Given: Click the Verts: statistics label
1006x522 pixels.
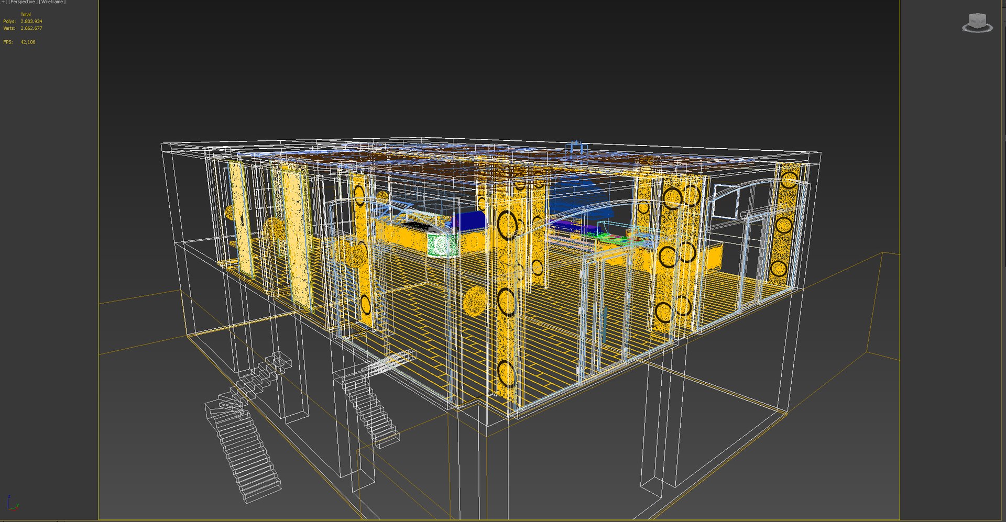Looking at the screenshot, I should [x=9, y=28].
